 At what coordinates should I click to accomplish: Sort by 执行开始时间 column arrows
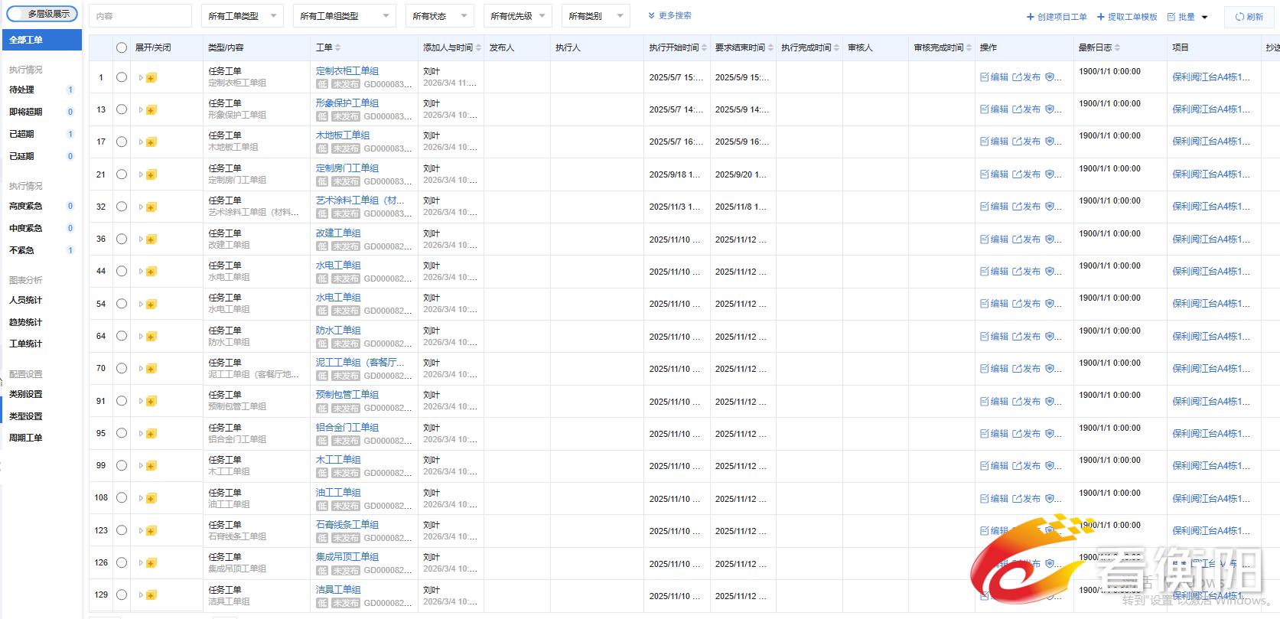pos(704,48)
